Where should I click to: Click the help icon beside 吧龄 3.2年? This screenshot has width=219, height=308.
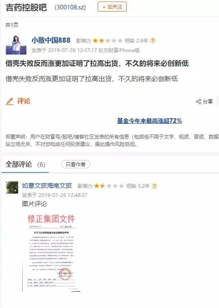pos(154,186)
